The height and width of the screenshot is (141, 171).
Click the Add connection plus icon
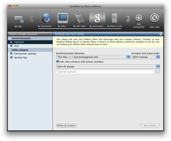[x=139, y=18]
